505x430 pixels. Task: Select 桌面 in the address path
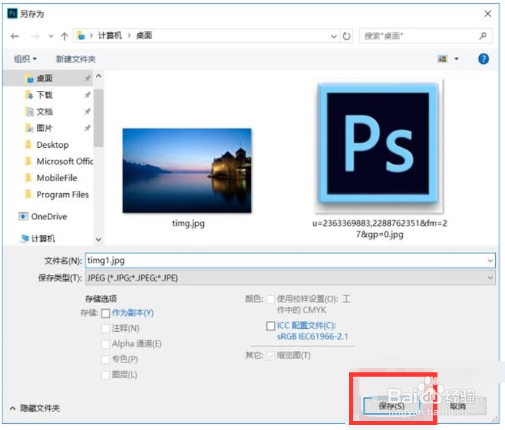[x=144, y=36]
